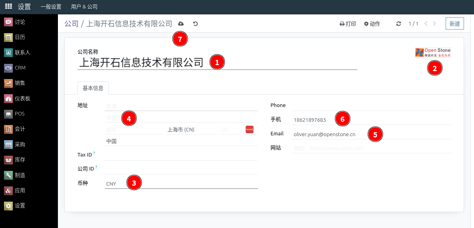Image resolution: width=474 pixels, height=228 pixels.
Task: Click the refresh pager icon
Action: pos(399,24)
